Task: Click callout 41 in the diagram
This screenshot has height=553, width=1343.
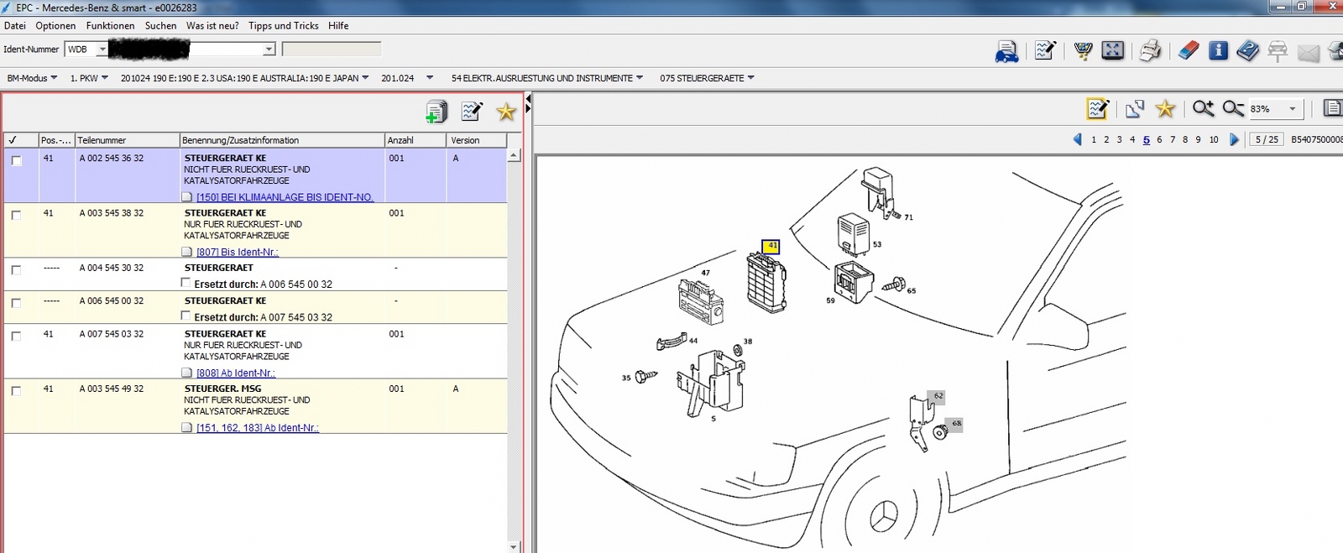Action: tap(771, 246)
